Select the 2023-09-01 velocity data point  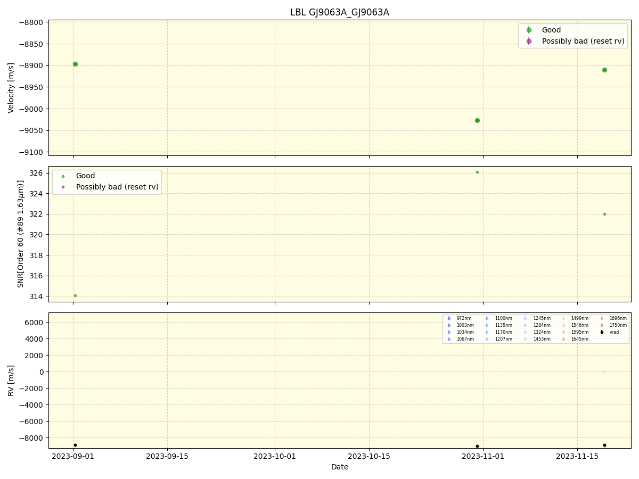tap(75, 64)
